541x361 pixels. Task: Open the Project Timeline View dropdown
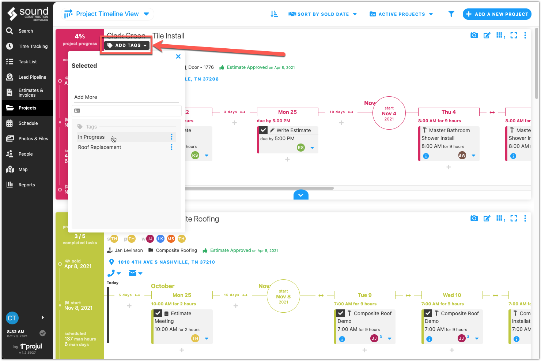(x=107, y=14)
